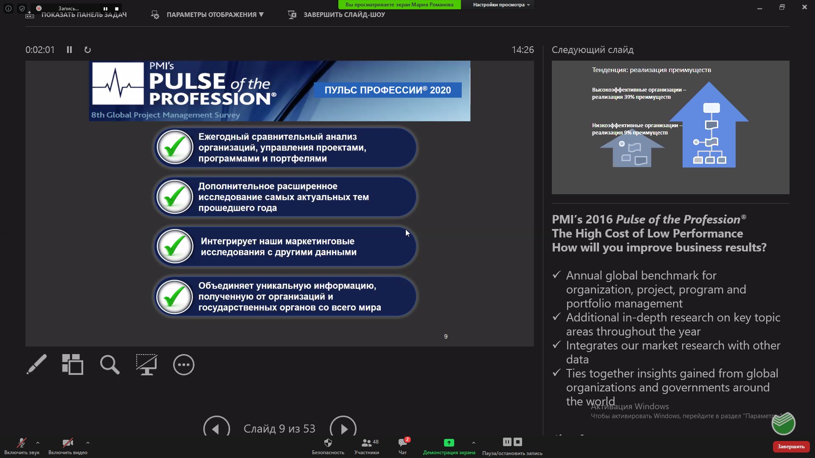This screenshot has width=815, height=458.
Task: Black out the slideshow screen
Action: pyautogui.click(x=146, y=364)
